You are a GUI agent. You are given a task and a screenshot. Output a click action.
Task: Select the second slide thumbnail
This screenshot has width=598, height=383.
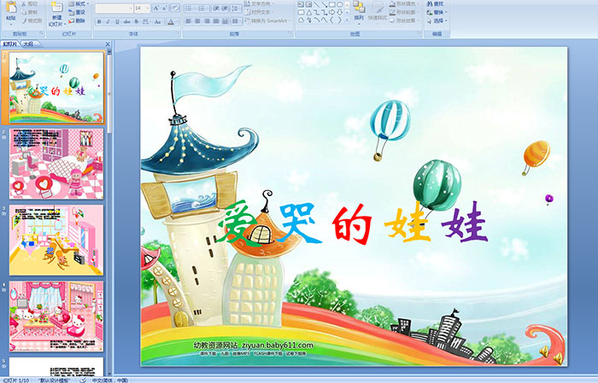point(56,164)
